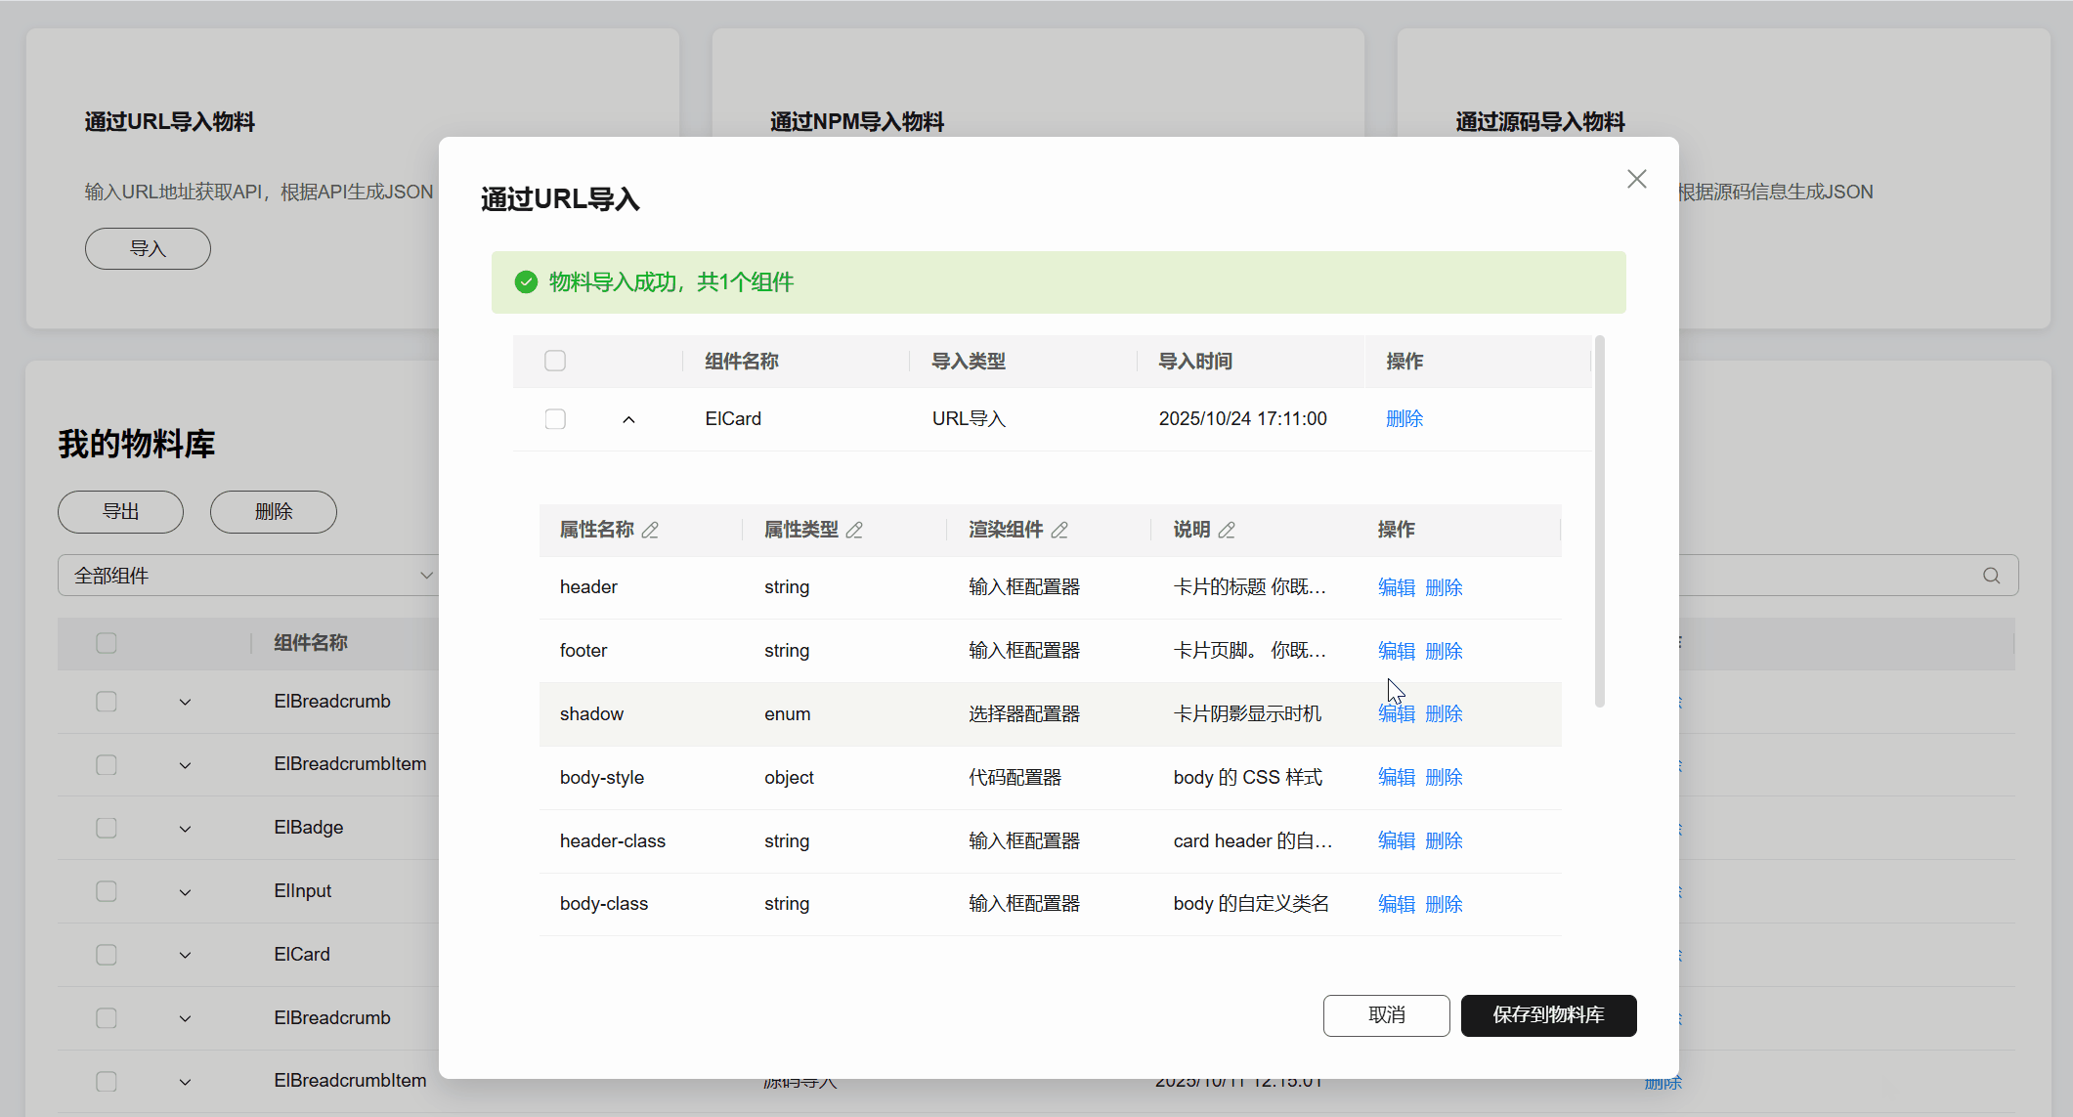
Task: Expand the ElInput library row
Action: click(x=185, y=892)
